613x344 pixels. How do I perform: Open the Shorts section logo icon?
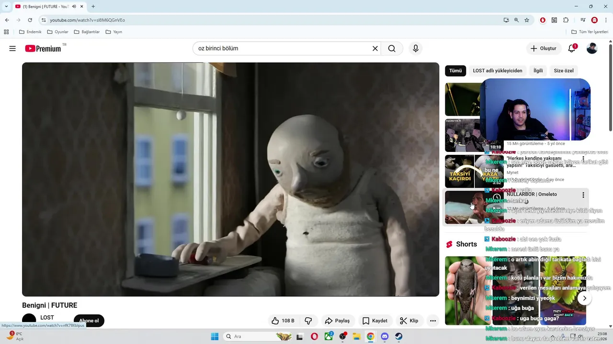click(x=449, y=244)
